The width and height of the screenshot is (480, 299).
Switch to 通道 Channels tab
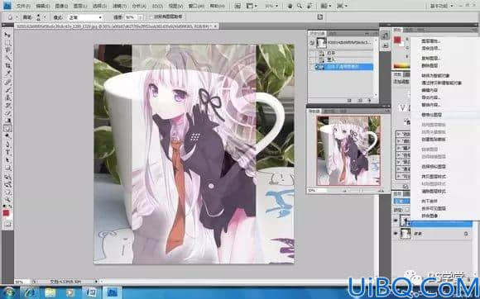click(406, 193)
